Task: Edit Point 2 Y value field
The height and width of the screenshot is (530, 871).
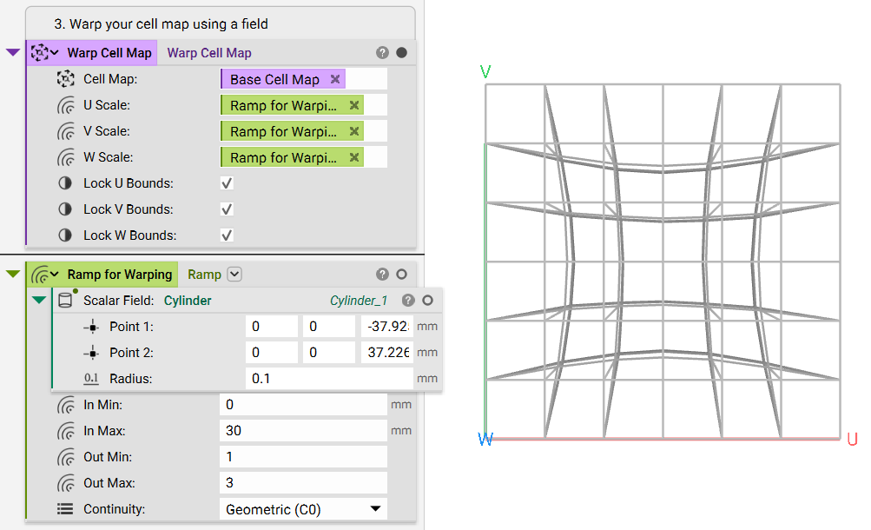Action: click(x=329, y=353)
